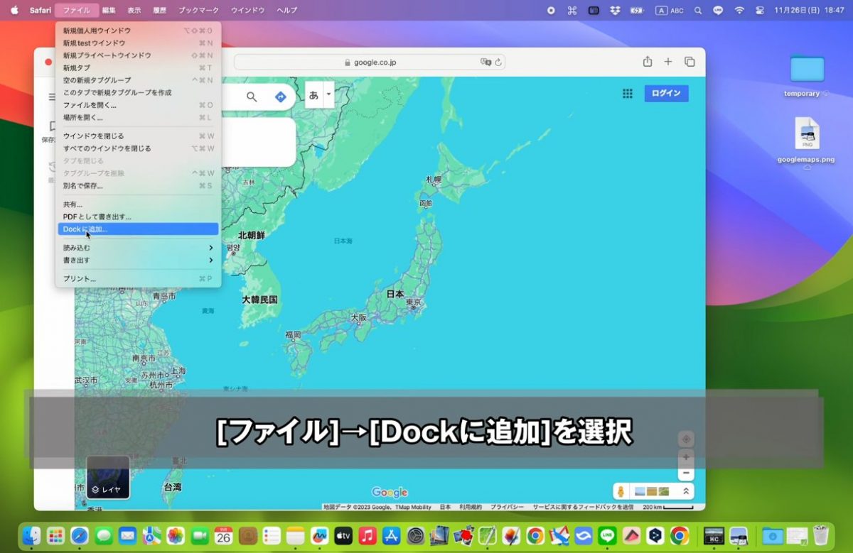Click Spotlight search in menu bar

[x=697, y=11]
